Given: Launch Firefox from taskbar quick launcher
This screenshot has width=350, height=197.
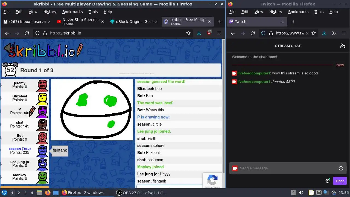Looking at the screenshot, I should point(48,193).
